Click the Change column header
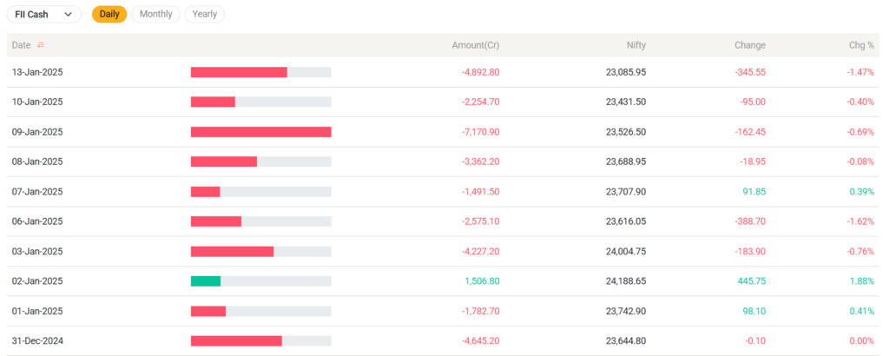 (x=750, y=45)
